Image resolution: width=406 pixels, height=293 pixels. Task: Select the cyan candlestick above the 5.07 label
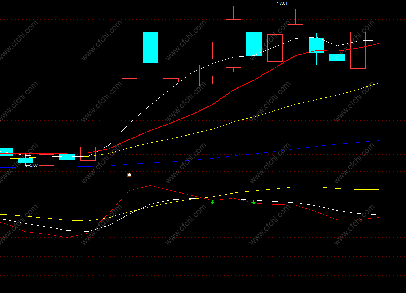point(26,160)
